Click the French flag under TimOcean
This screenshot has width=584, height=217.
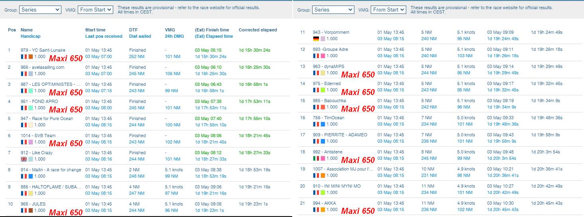pyautogui.click(x=316, y=124)
